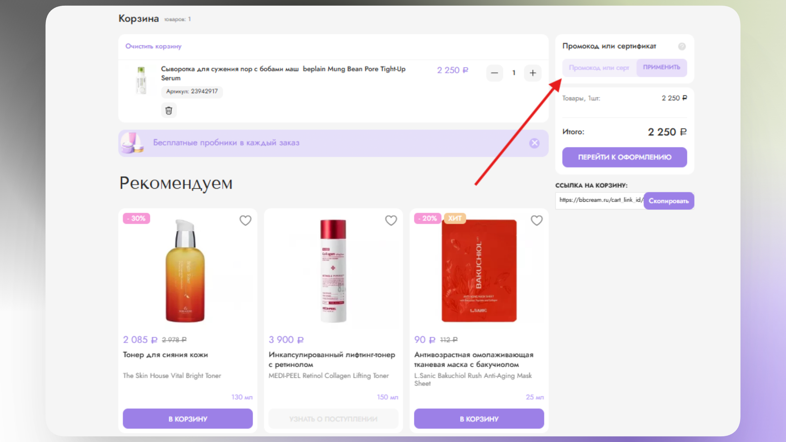Increase the serum quantity with the plus icon
The height and width of the screenshot is (442, 786).
click(533, 73)
